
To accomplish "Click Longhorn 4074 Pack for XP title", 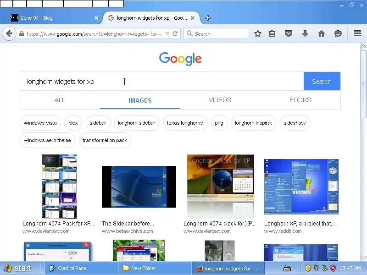I will click(x=58, y=224).
